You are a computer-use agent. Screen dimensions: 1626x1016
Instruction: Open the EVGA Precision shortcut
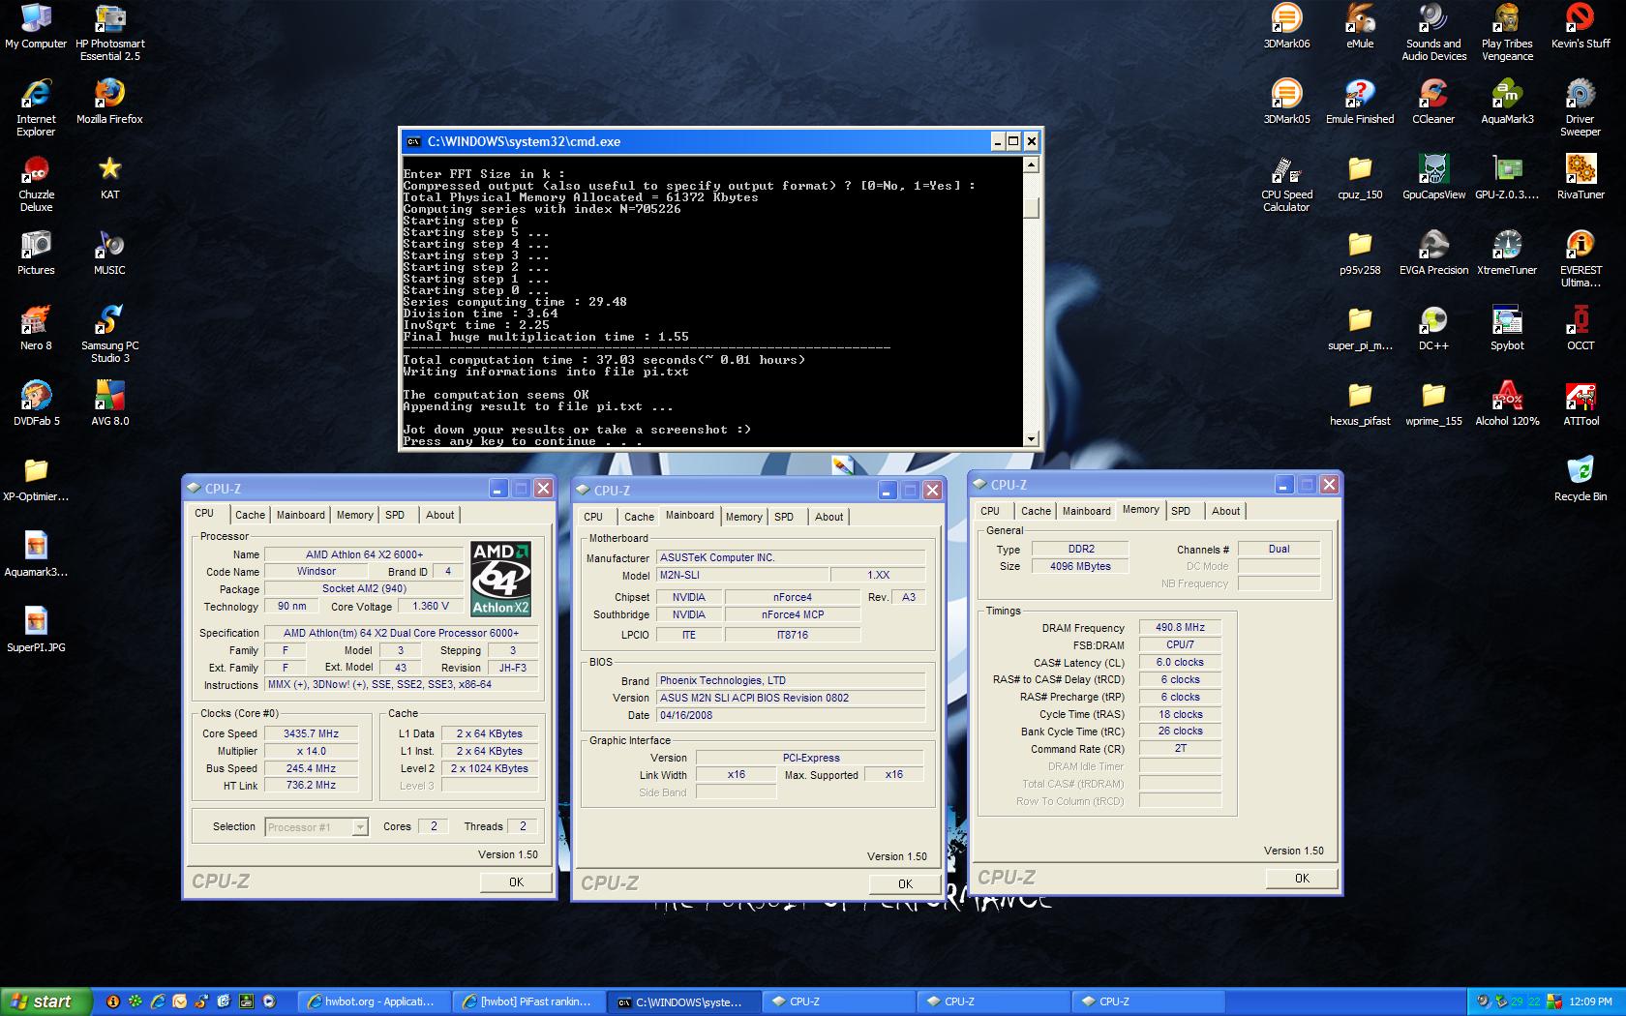1433,253
